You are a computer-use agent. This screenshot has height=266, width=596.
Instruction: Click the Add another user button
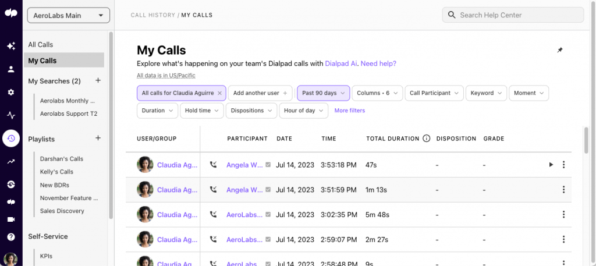pos(261,93)
